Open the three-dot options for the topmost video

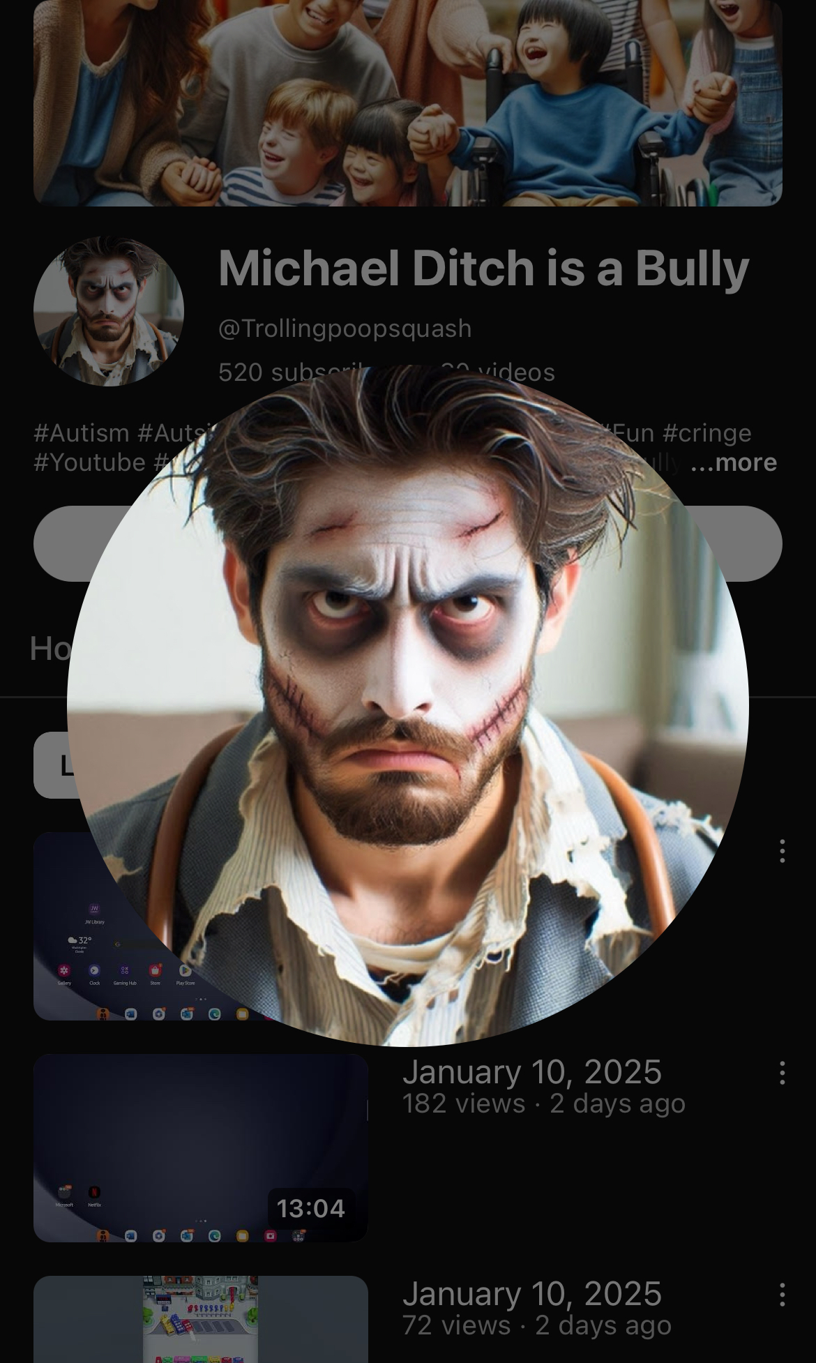point(782,851)
